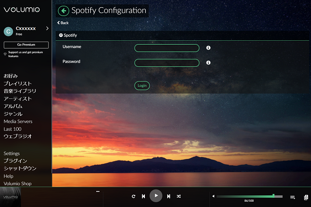This screenshot has width=311, height=207.
Task: Open Last 100 in sidebar
Action: pyautogui.click(x=13, y=129)
